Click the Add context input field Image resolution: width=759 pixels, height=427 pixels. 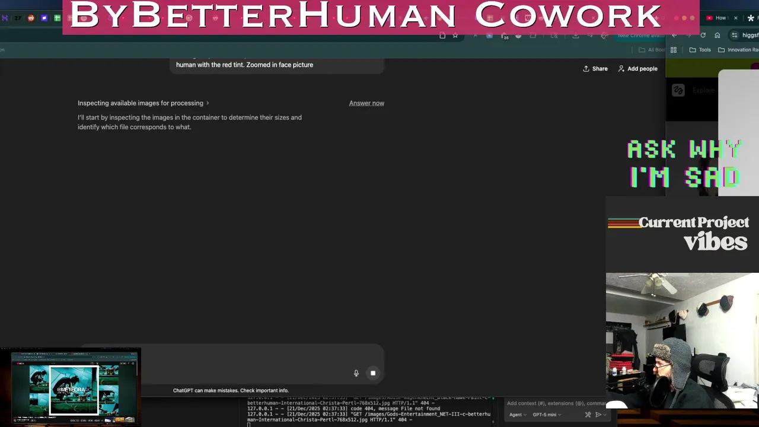pyautogui.click(x=556, y=403)
